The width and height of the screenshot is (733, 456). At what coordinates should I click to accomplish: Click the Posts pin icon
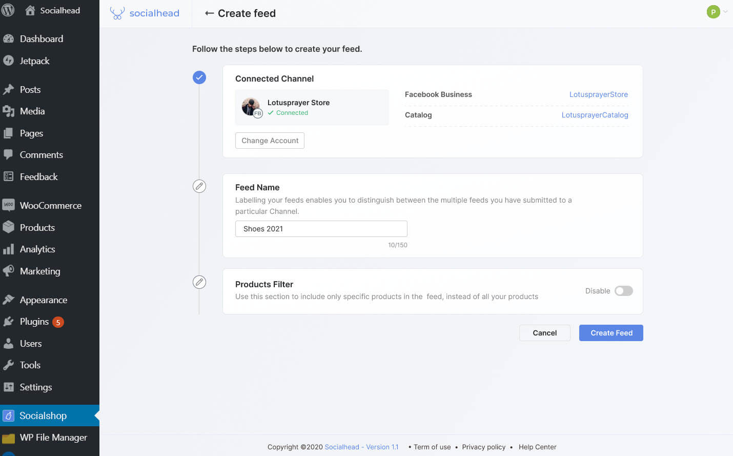pos(8,89)
